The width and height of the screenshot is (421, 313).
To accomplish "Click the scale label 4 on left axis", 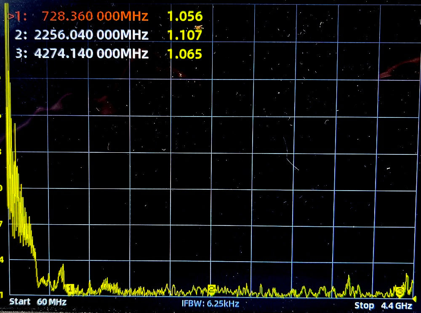I will coord(2,260).
